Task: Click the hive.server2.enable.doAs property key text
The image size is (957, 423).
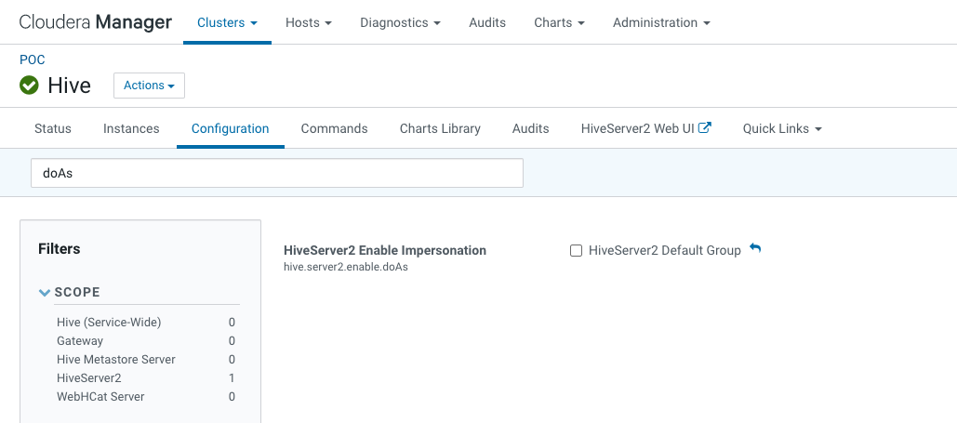Action: click(346, 267)
